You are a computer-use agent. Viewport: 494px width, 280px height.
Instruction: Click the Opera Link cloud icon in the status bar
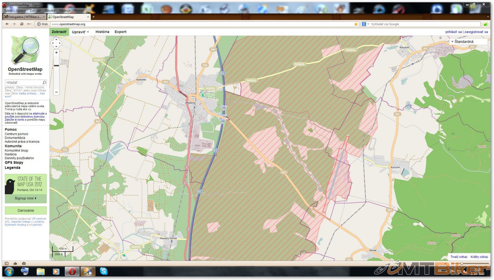[x=15, y=264]
